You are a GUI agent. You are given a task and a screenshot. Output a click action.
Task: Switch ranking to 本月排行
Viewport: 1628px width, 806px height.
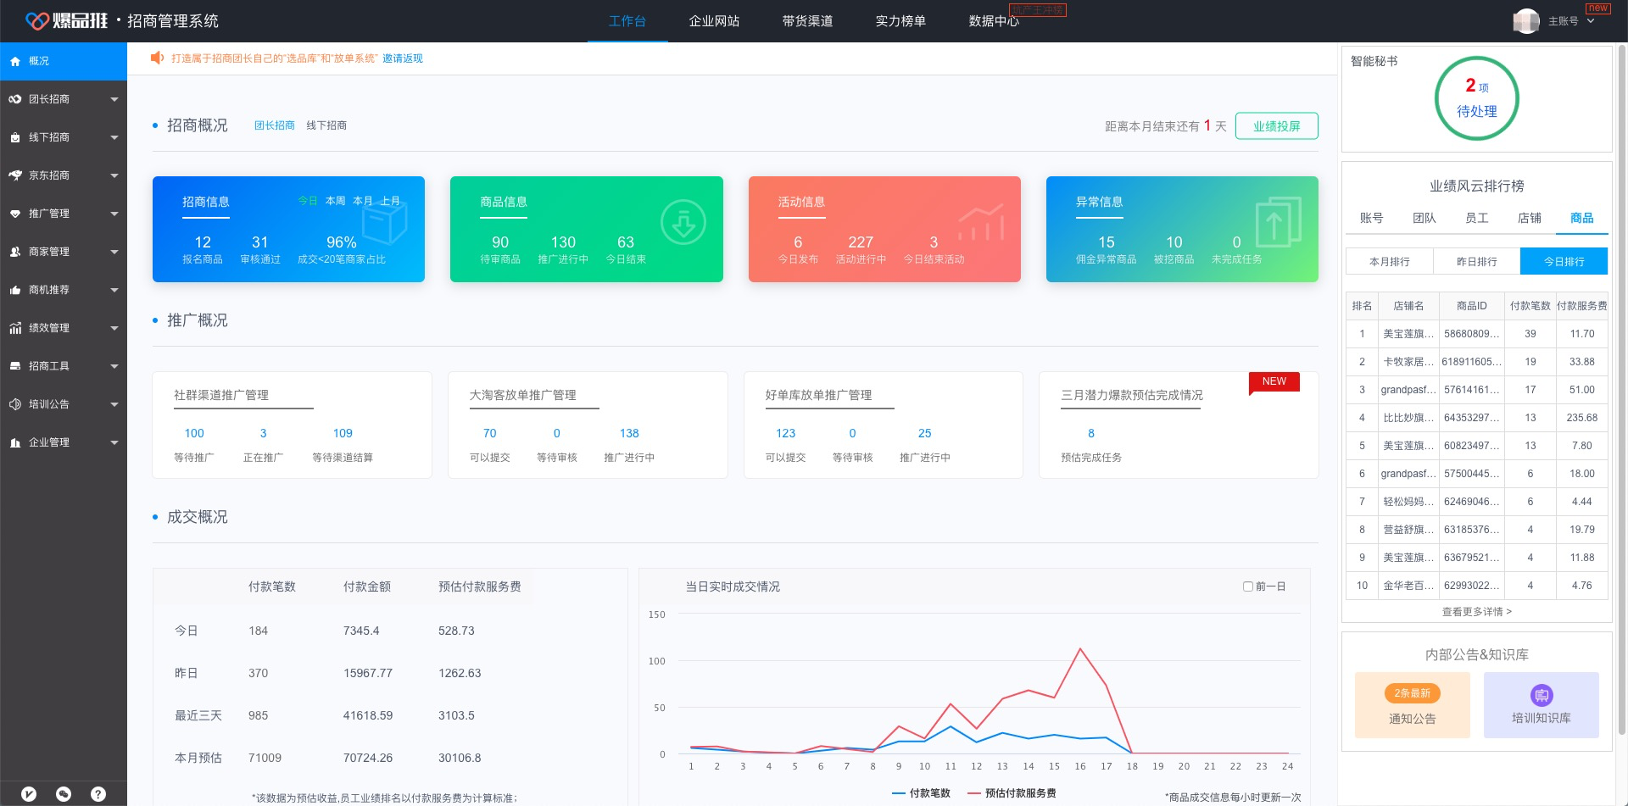click(1389, 262)
